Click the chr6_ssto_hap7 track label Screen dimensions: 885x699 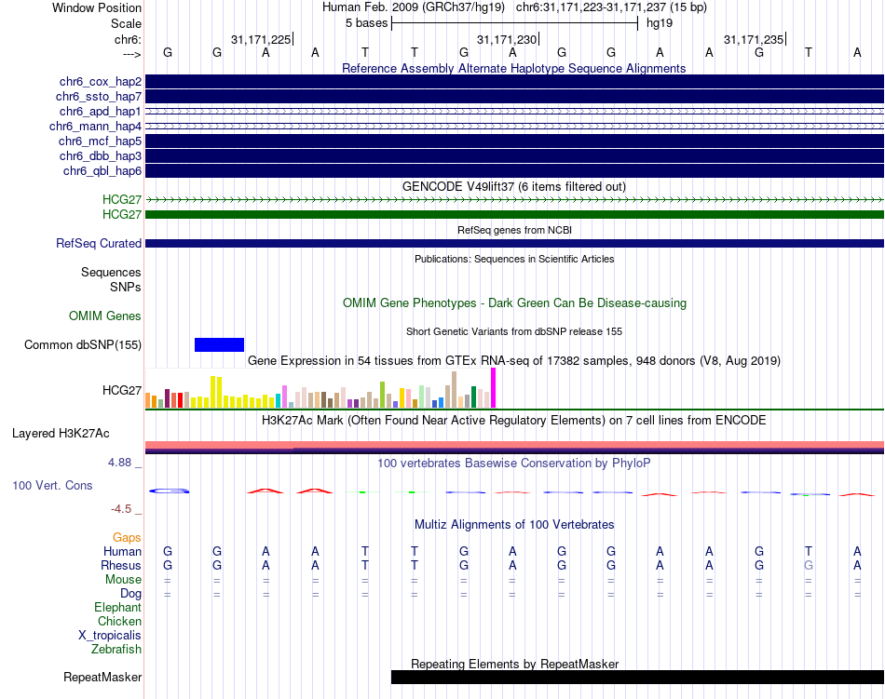coord(99,97)
